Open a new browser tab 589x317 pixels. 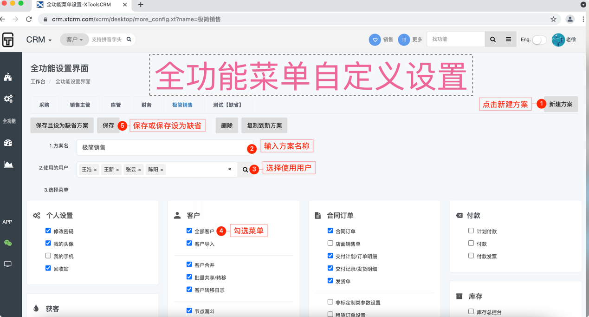[141, 5]
